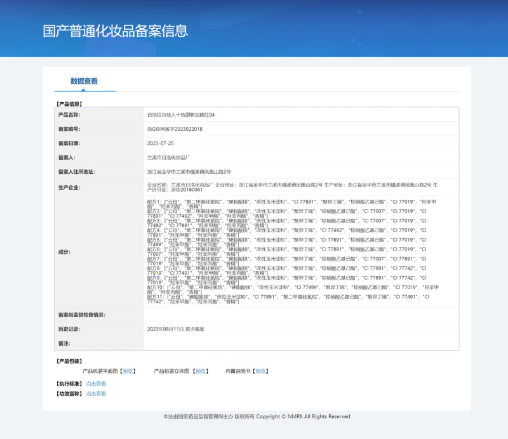
Task: Click the 备案人住所地址 row label
Action: pyautogui.click(x=77, y=171)
